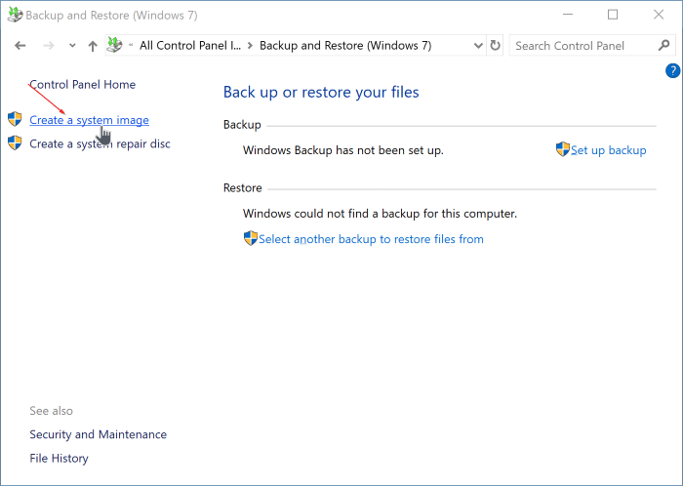Click shield icon beside Select another backup
The image size is (683, 486).
[251, 238]
